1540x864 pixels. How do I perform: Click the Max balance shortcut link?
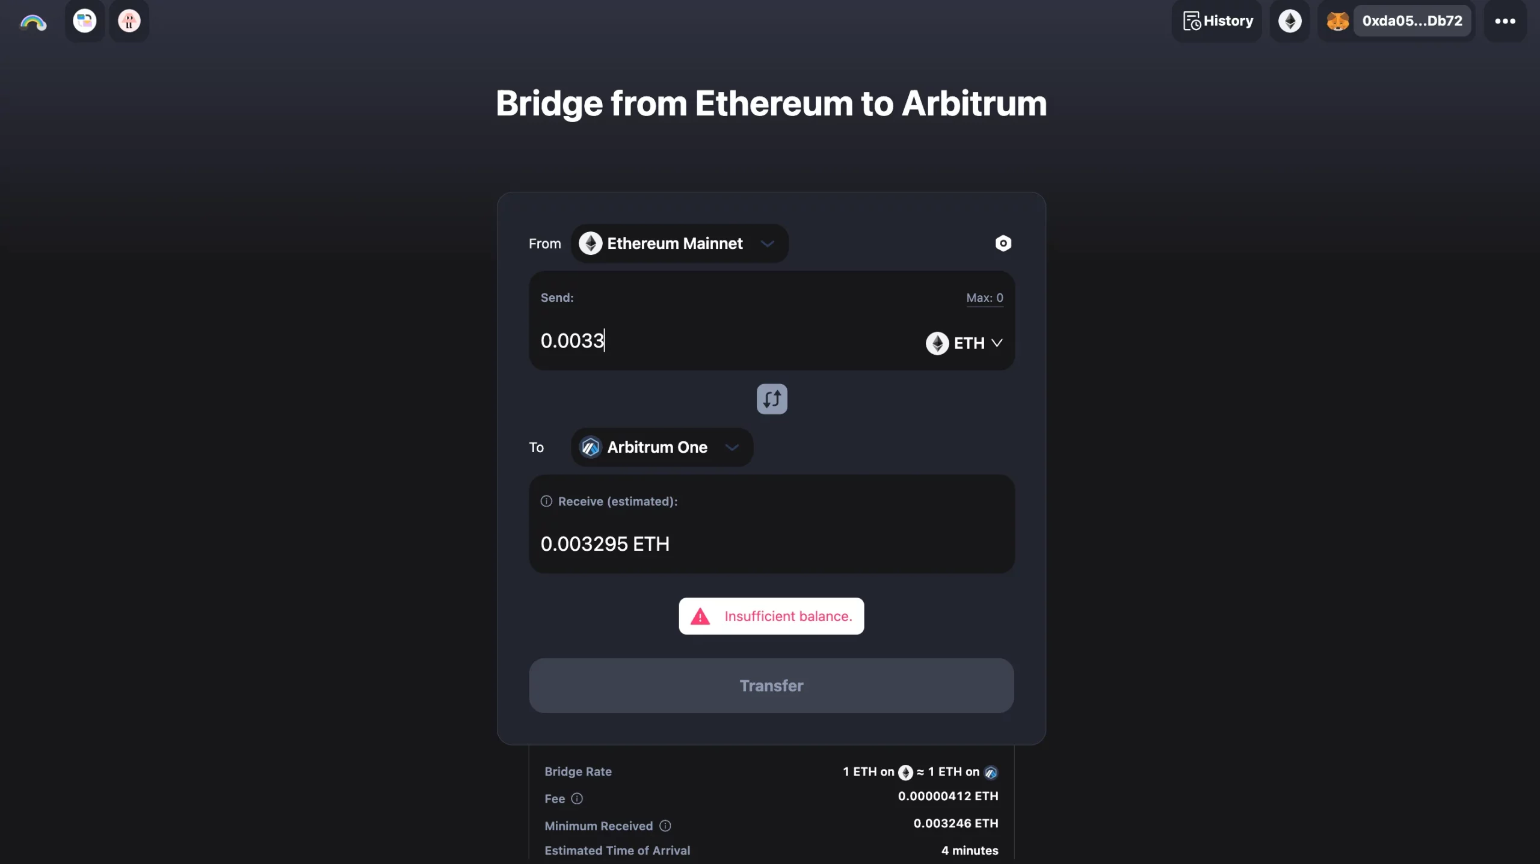984,297
